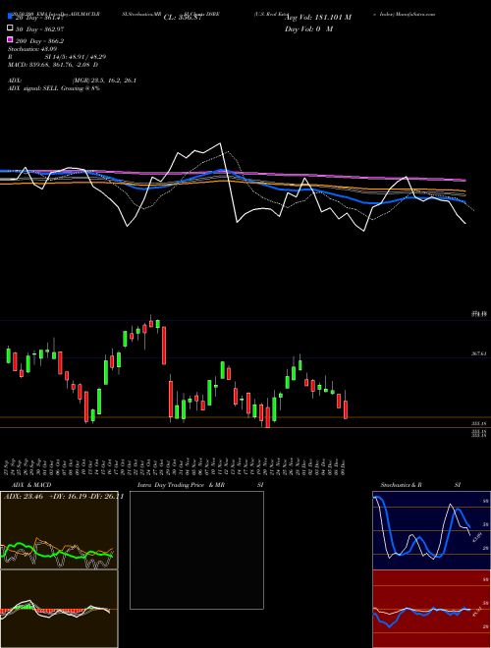Open the red RSI chart panel
The image size is (491, 648).
coord(431,609)
